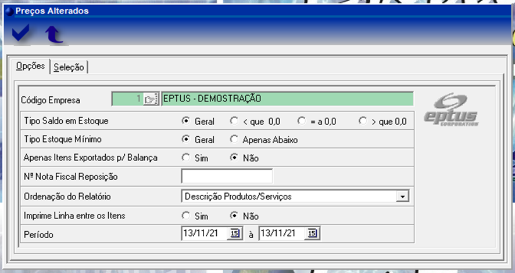
Task: Click the Nº Nota Fiscal Reposição field
Action: coord(227,176)
